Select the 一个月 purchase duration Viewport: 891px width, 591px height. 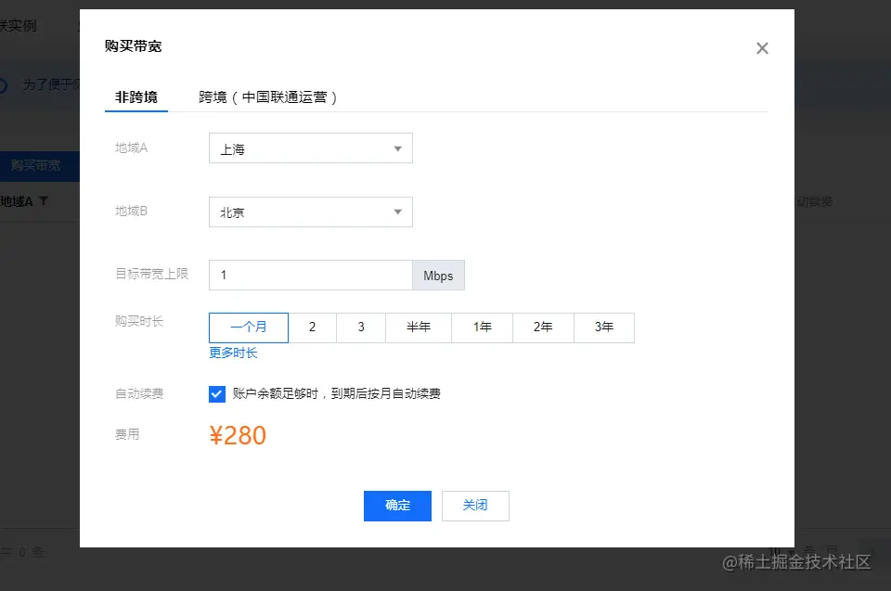(249, 328)
